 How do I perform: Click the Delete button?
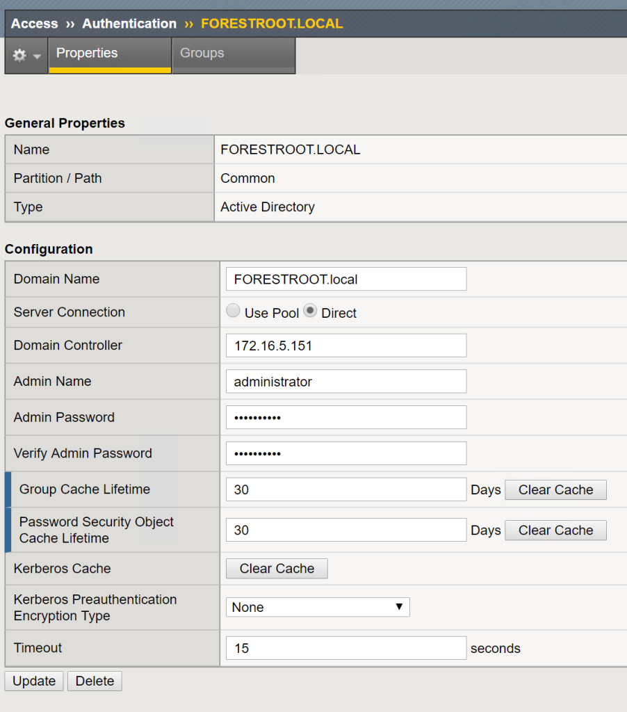tap(95, 681)
